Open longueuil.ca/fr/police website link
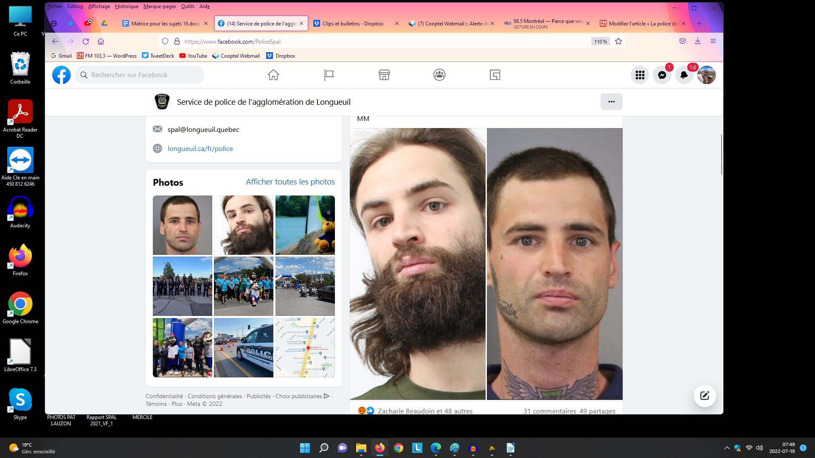 [x=200, y=149]
